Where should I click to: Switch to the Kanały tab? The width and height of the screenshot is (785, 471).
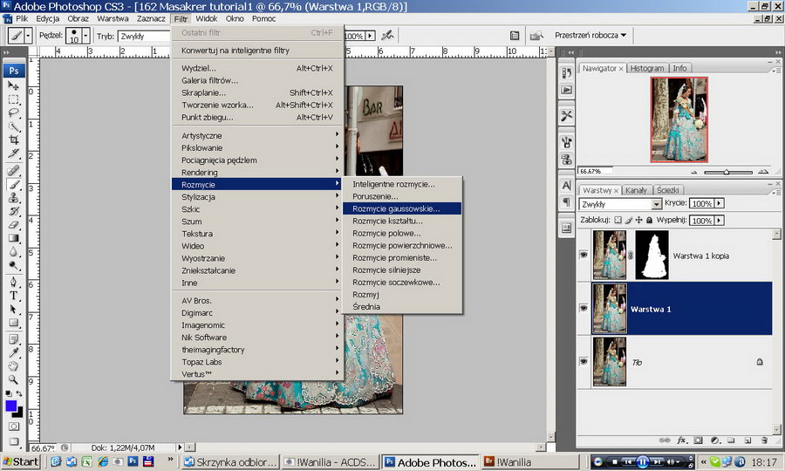636,190
